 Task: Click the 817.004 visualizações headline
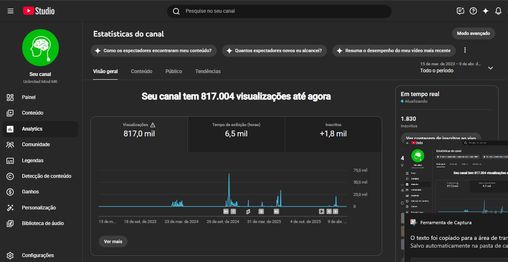[x=236, y=97]
